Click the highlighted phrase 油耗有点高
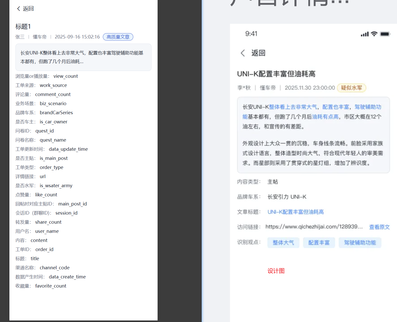 click(x=325, y=117)
